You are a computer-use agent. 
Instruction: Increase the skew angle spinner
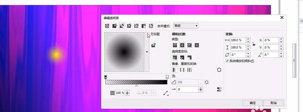248,53
